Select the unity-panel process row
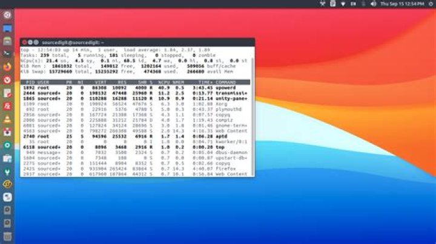436x244 pixels. [135, 98]
